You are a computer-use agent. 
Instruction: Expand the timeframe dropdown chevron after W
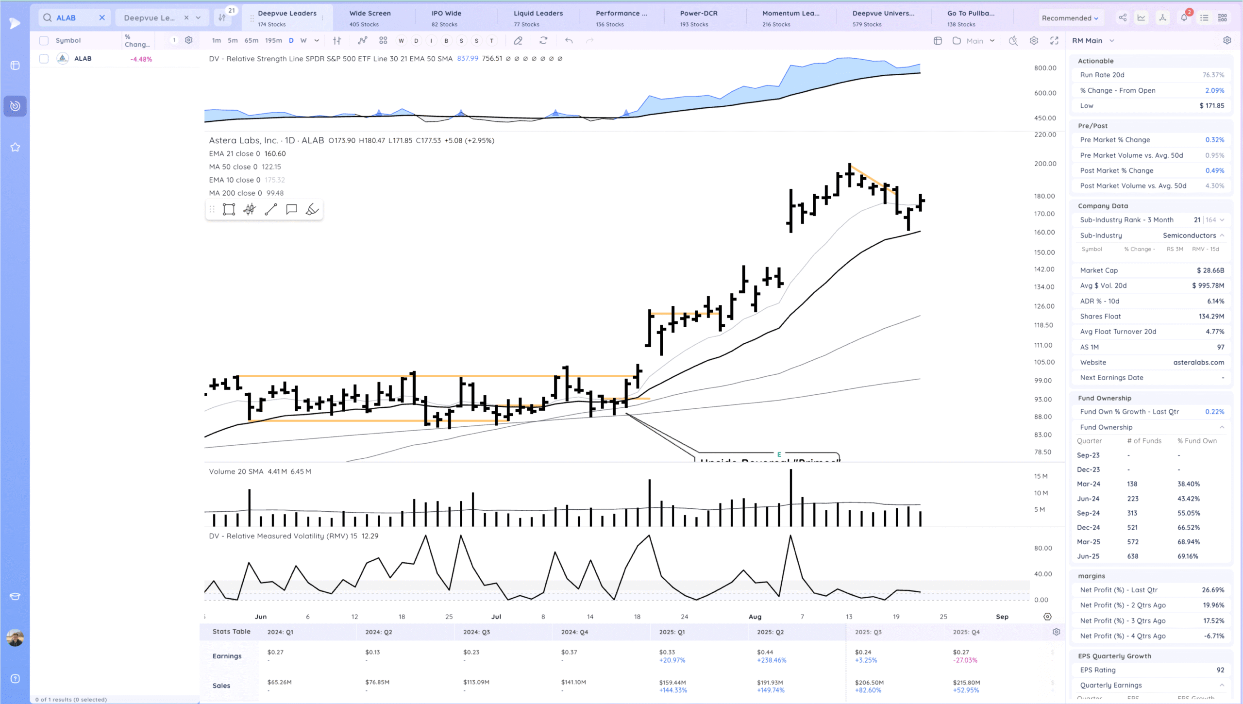317,41
